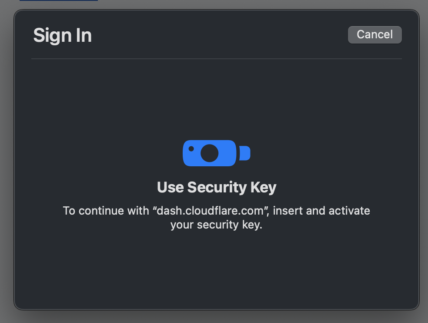Viewport: 428px width, 323px height.
Task: Dismiss the dialog using the Cancel button
Action: click(374, 35)
